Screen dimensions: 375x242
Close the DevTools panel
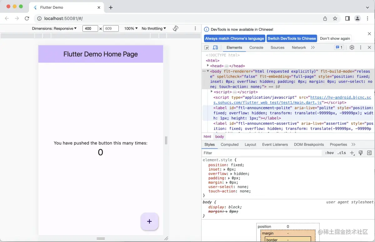click(x=369, y=47)
